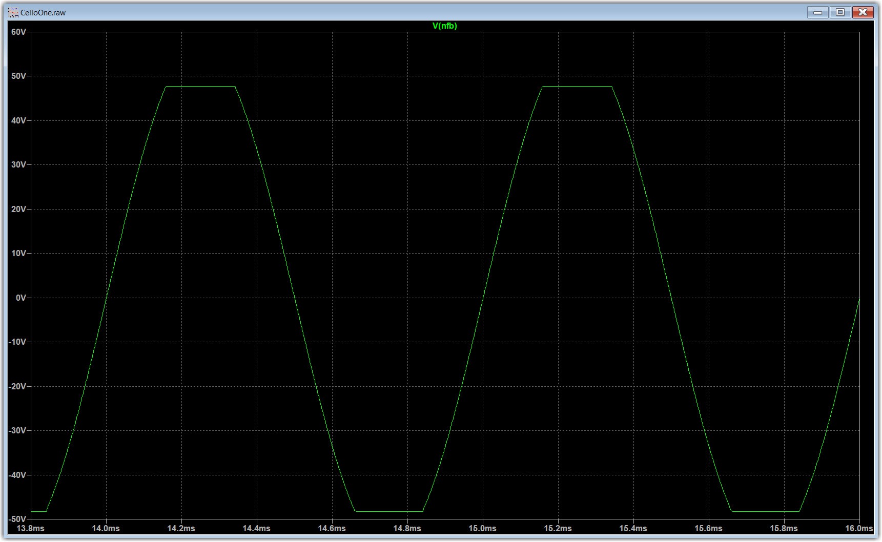Click the 14.6ms time axis label
This screenshot has width=882, height=542.
332,529
